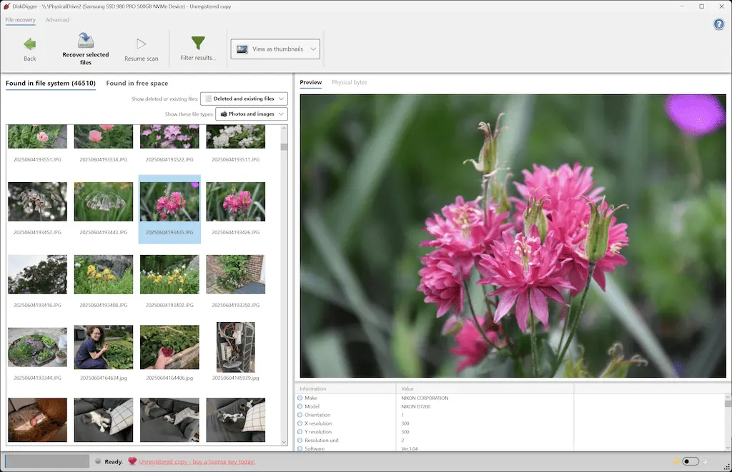Click the Resume scan play icon

pos(141,44)
